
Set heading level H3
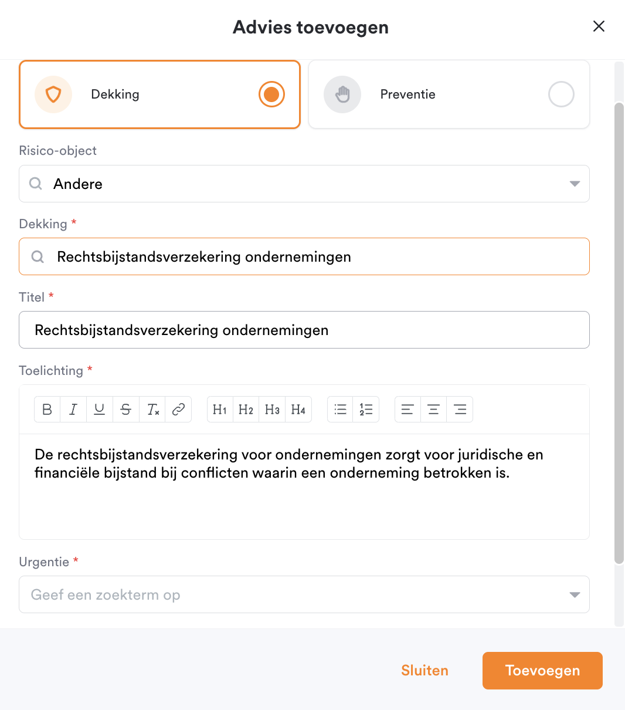coord(272,410)
